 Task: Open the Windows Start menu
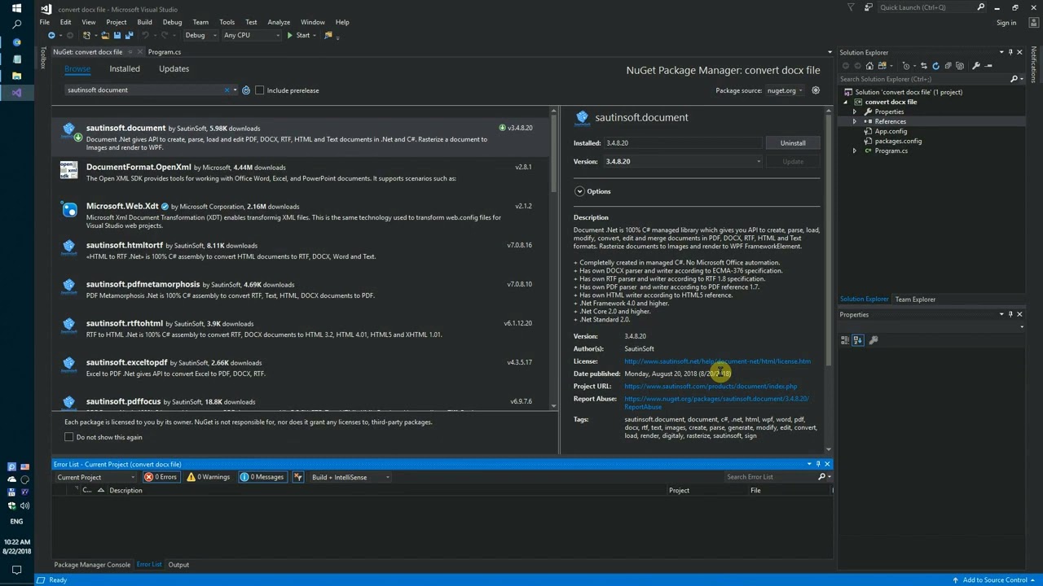point(16,8)
